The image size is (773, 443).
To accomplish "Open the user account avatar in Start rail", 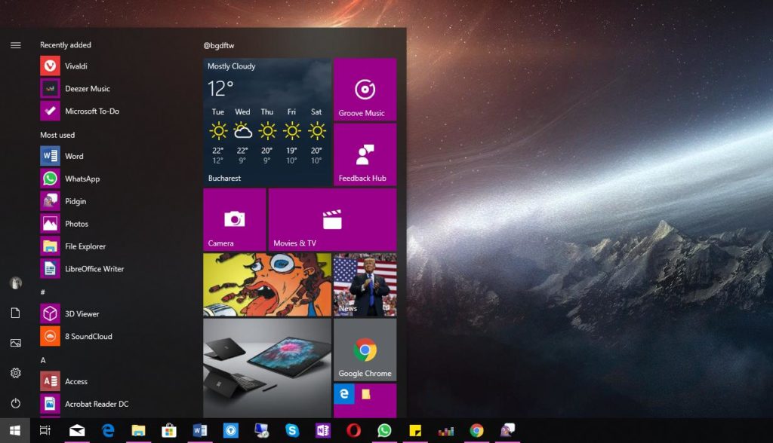I will 15,283.
